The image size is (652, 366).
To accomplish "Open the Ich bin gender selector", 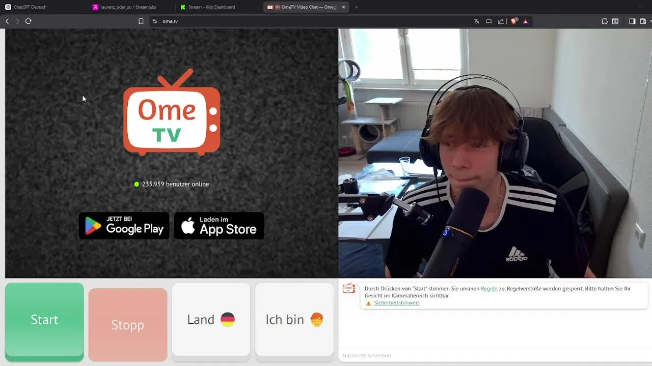I will pyautogui.click(x=294, y=320).
